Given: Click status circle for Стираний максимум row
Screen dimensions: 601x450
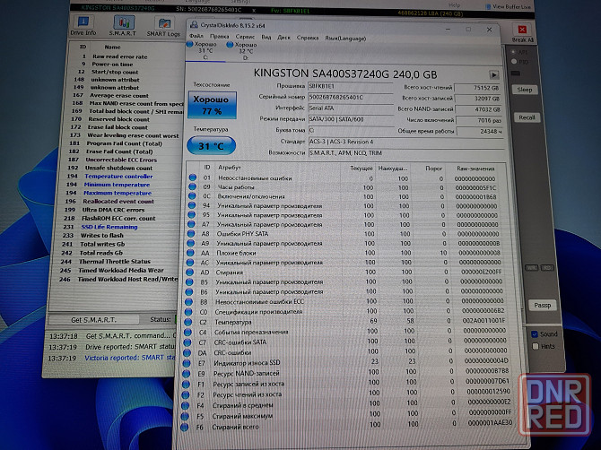Looking at the screenshot, I should coord(185,416).
